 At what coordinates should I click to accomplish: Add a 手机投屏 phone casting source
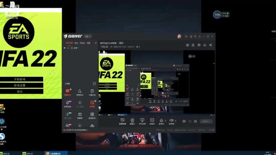point(142,122)
